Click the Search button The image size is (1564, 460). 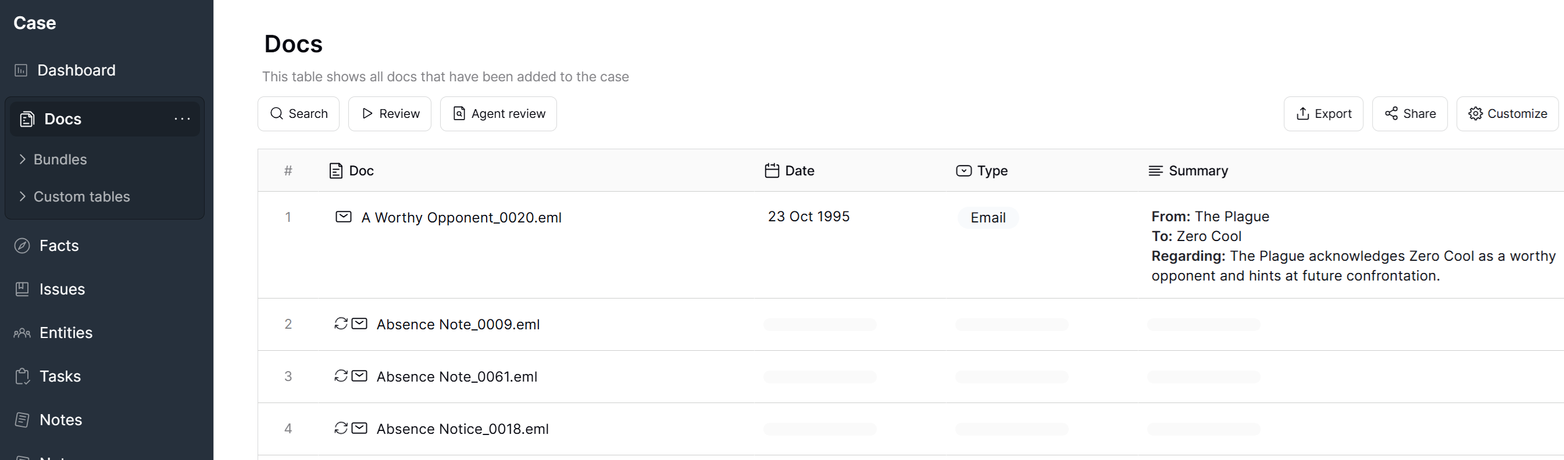click(x=298, y=114)
